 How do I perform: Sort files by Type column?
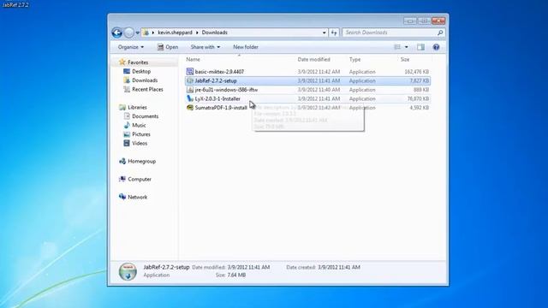[354, 59]
